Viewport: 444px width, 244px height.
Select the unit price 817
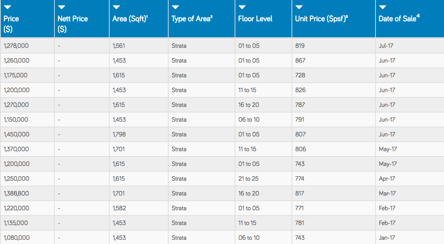300,193
